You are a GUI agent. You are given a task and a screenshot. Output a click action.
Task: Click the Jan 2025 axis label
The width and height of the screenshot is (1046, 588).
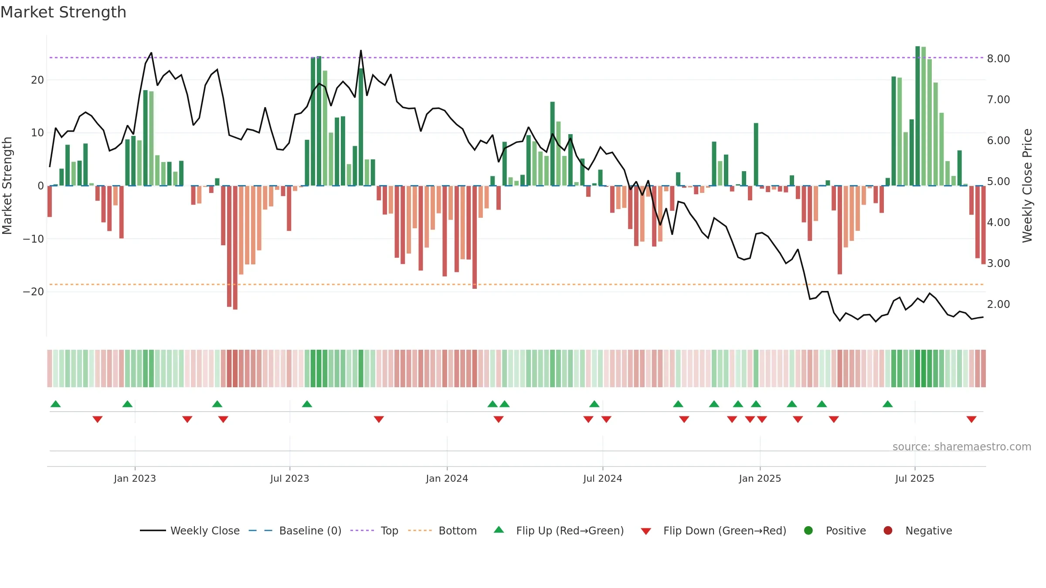pyautogui.click(x=760, y=478)
